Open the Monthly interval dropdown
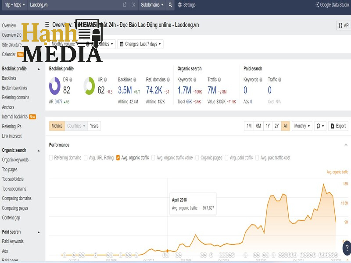This screenshot has height=263, width=351. point(302,126)
